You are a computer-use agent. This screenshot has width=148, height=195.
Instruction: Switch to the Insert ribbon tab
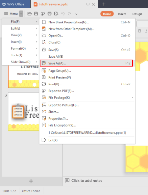[x=122, y=14]
